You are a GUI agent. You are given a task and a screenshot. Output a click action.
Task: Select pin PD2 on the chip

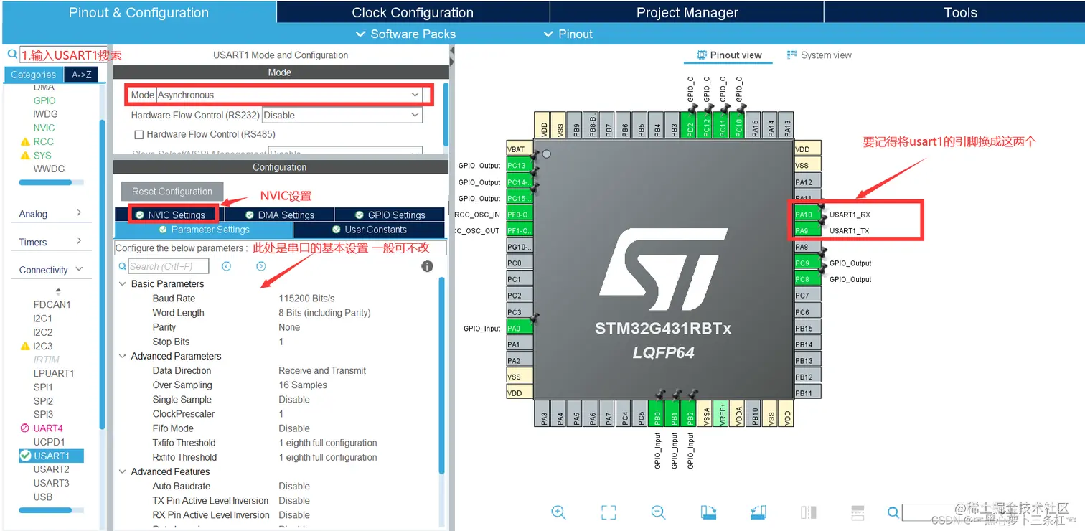point(690,125)
